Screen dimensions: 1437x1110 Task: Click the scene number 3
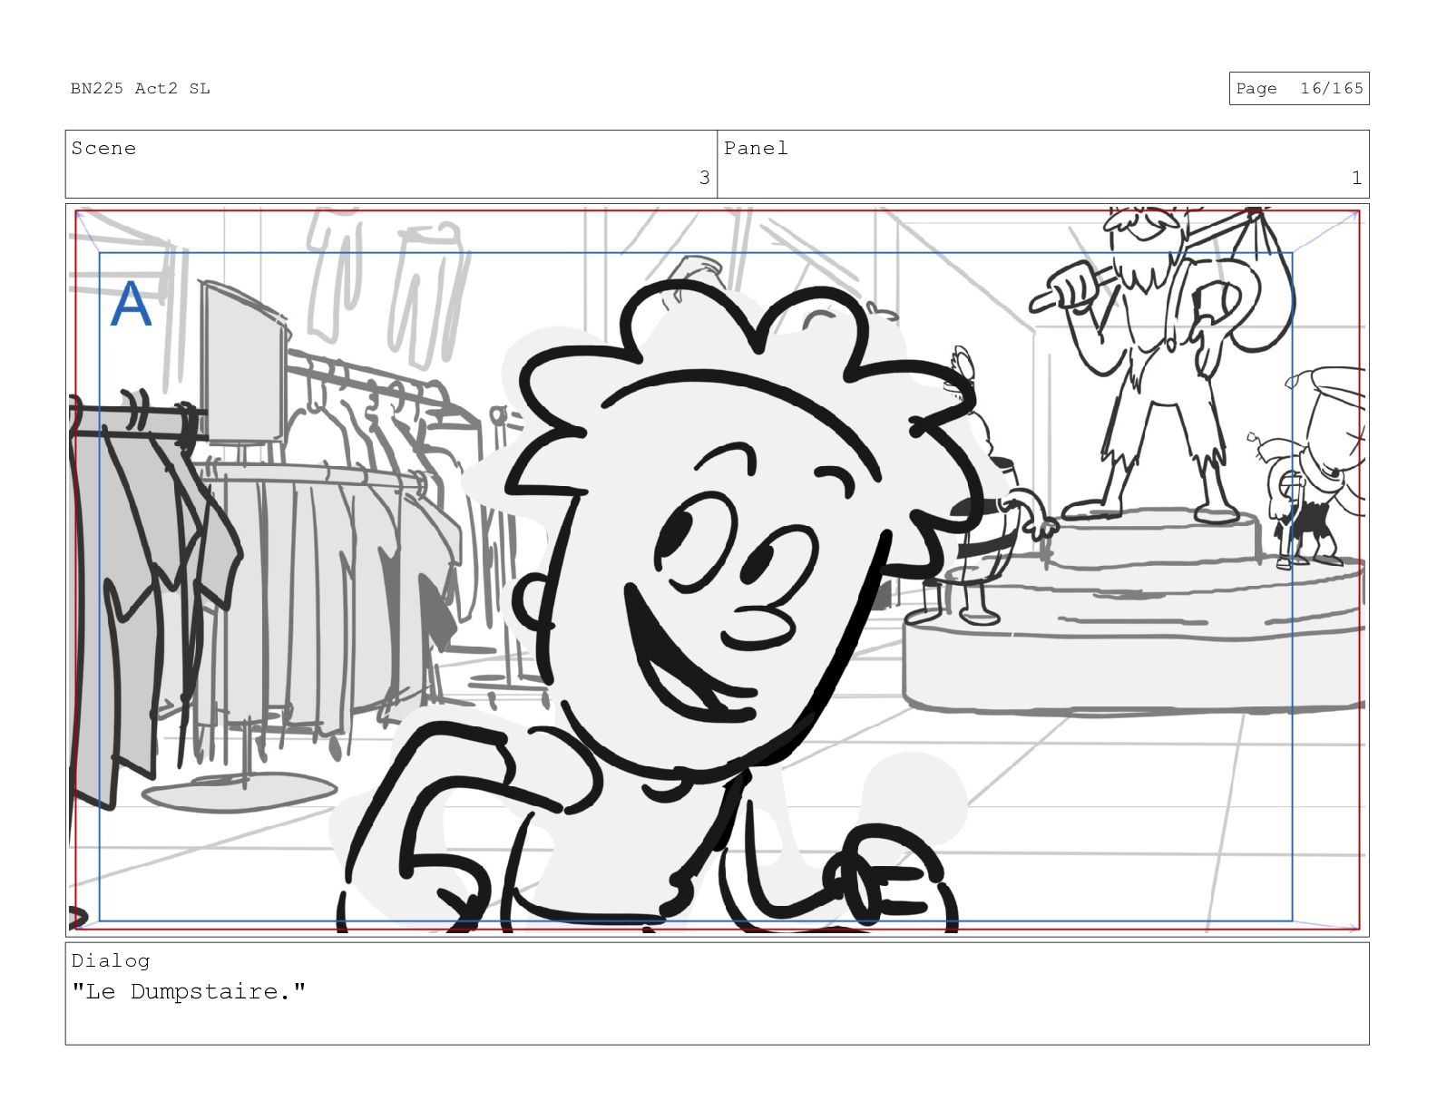point(704,178)
